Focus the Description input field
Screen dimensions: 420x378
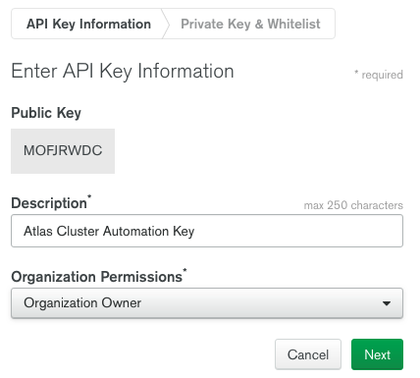207,231
